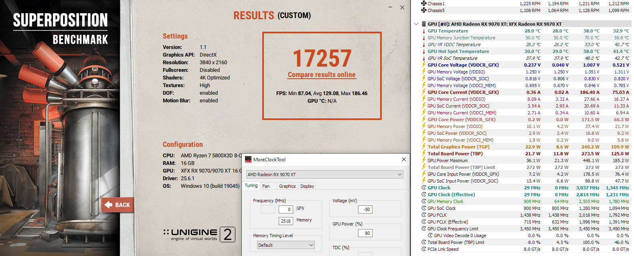Select the GPU FCLK (Effective) row label

pos(448,222)
